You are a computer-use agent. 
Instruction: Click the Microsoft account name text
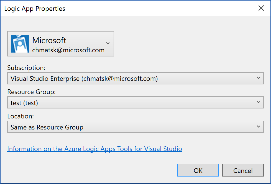49,40
